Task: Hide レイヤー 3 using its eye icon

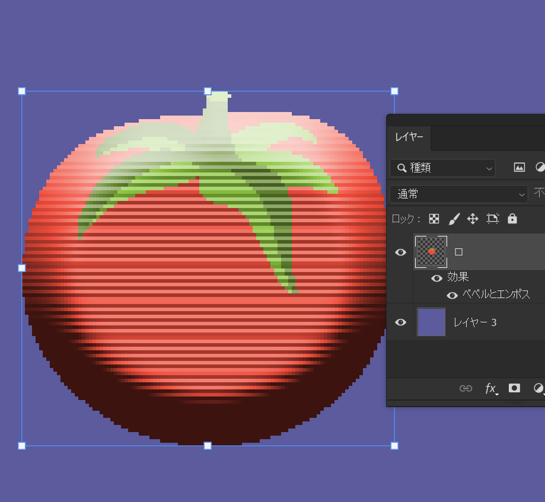Action: pos(401,322)
